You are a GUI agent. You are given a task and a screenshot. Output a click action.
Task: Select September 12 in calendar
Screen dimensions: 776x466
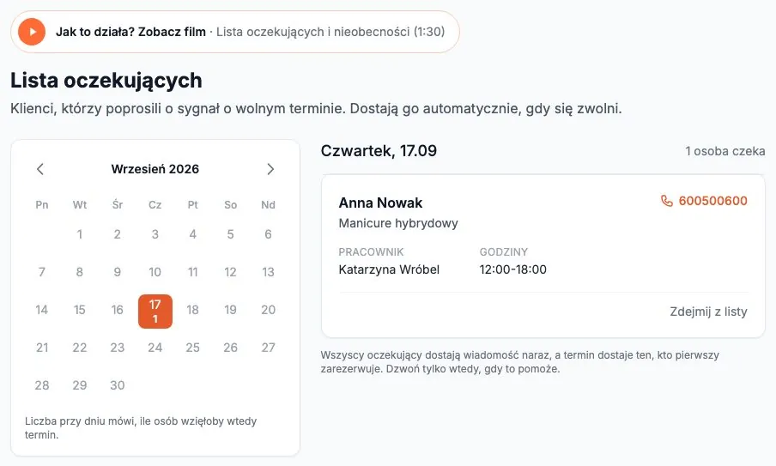pyautogui.click(x=230, y=272)
